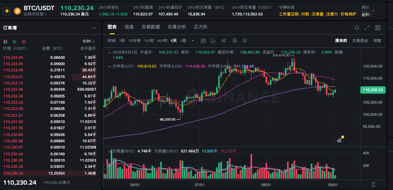The width and height of the screenshot is (393, 190).
Task: Open the calendar date picker icon
Action: [203, 41]
